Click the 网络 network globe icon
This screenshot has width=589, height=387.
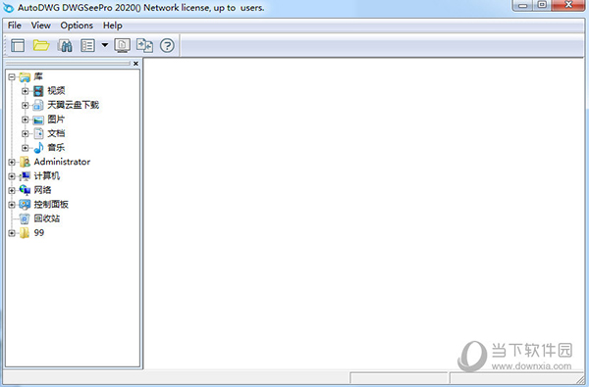point(25,190)
